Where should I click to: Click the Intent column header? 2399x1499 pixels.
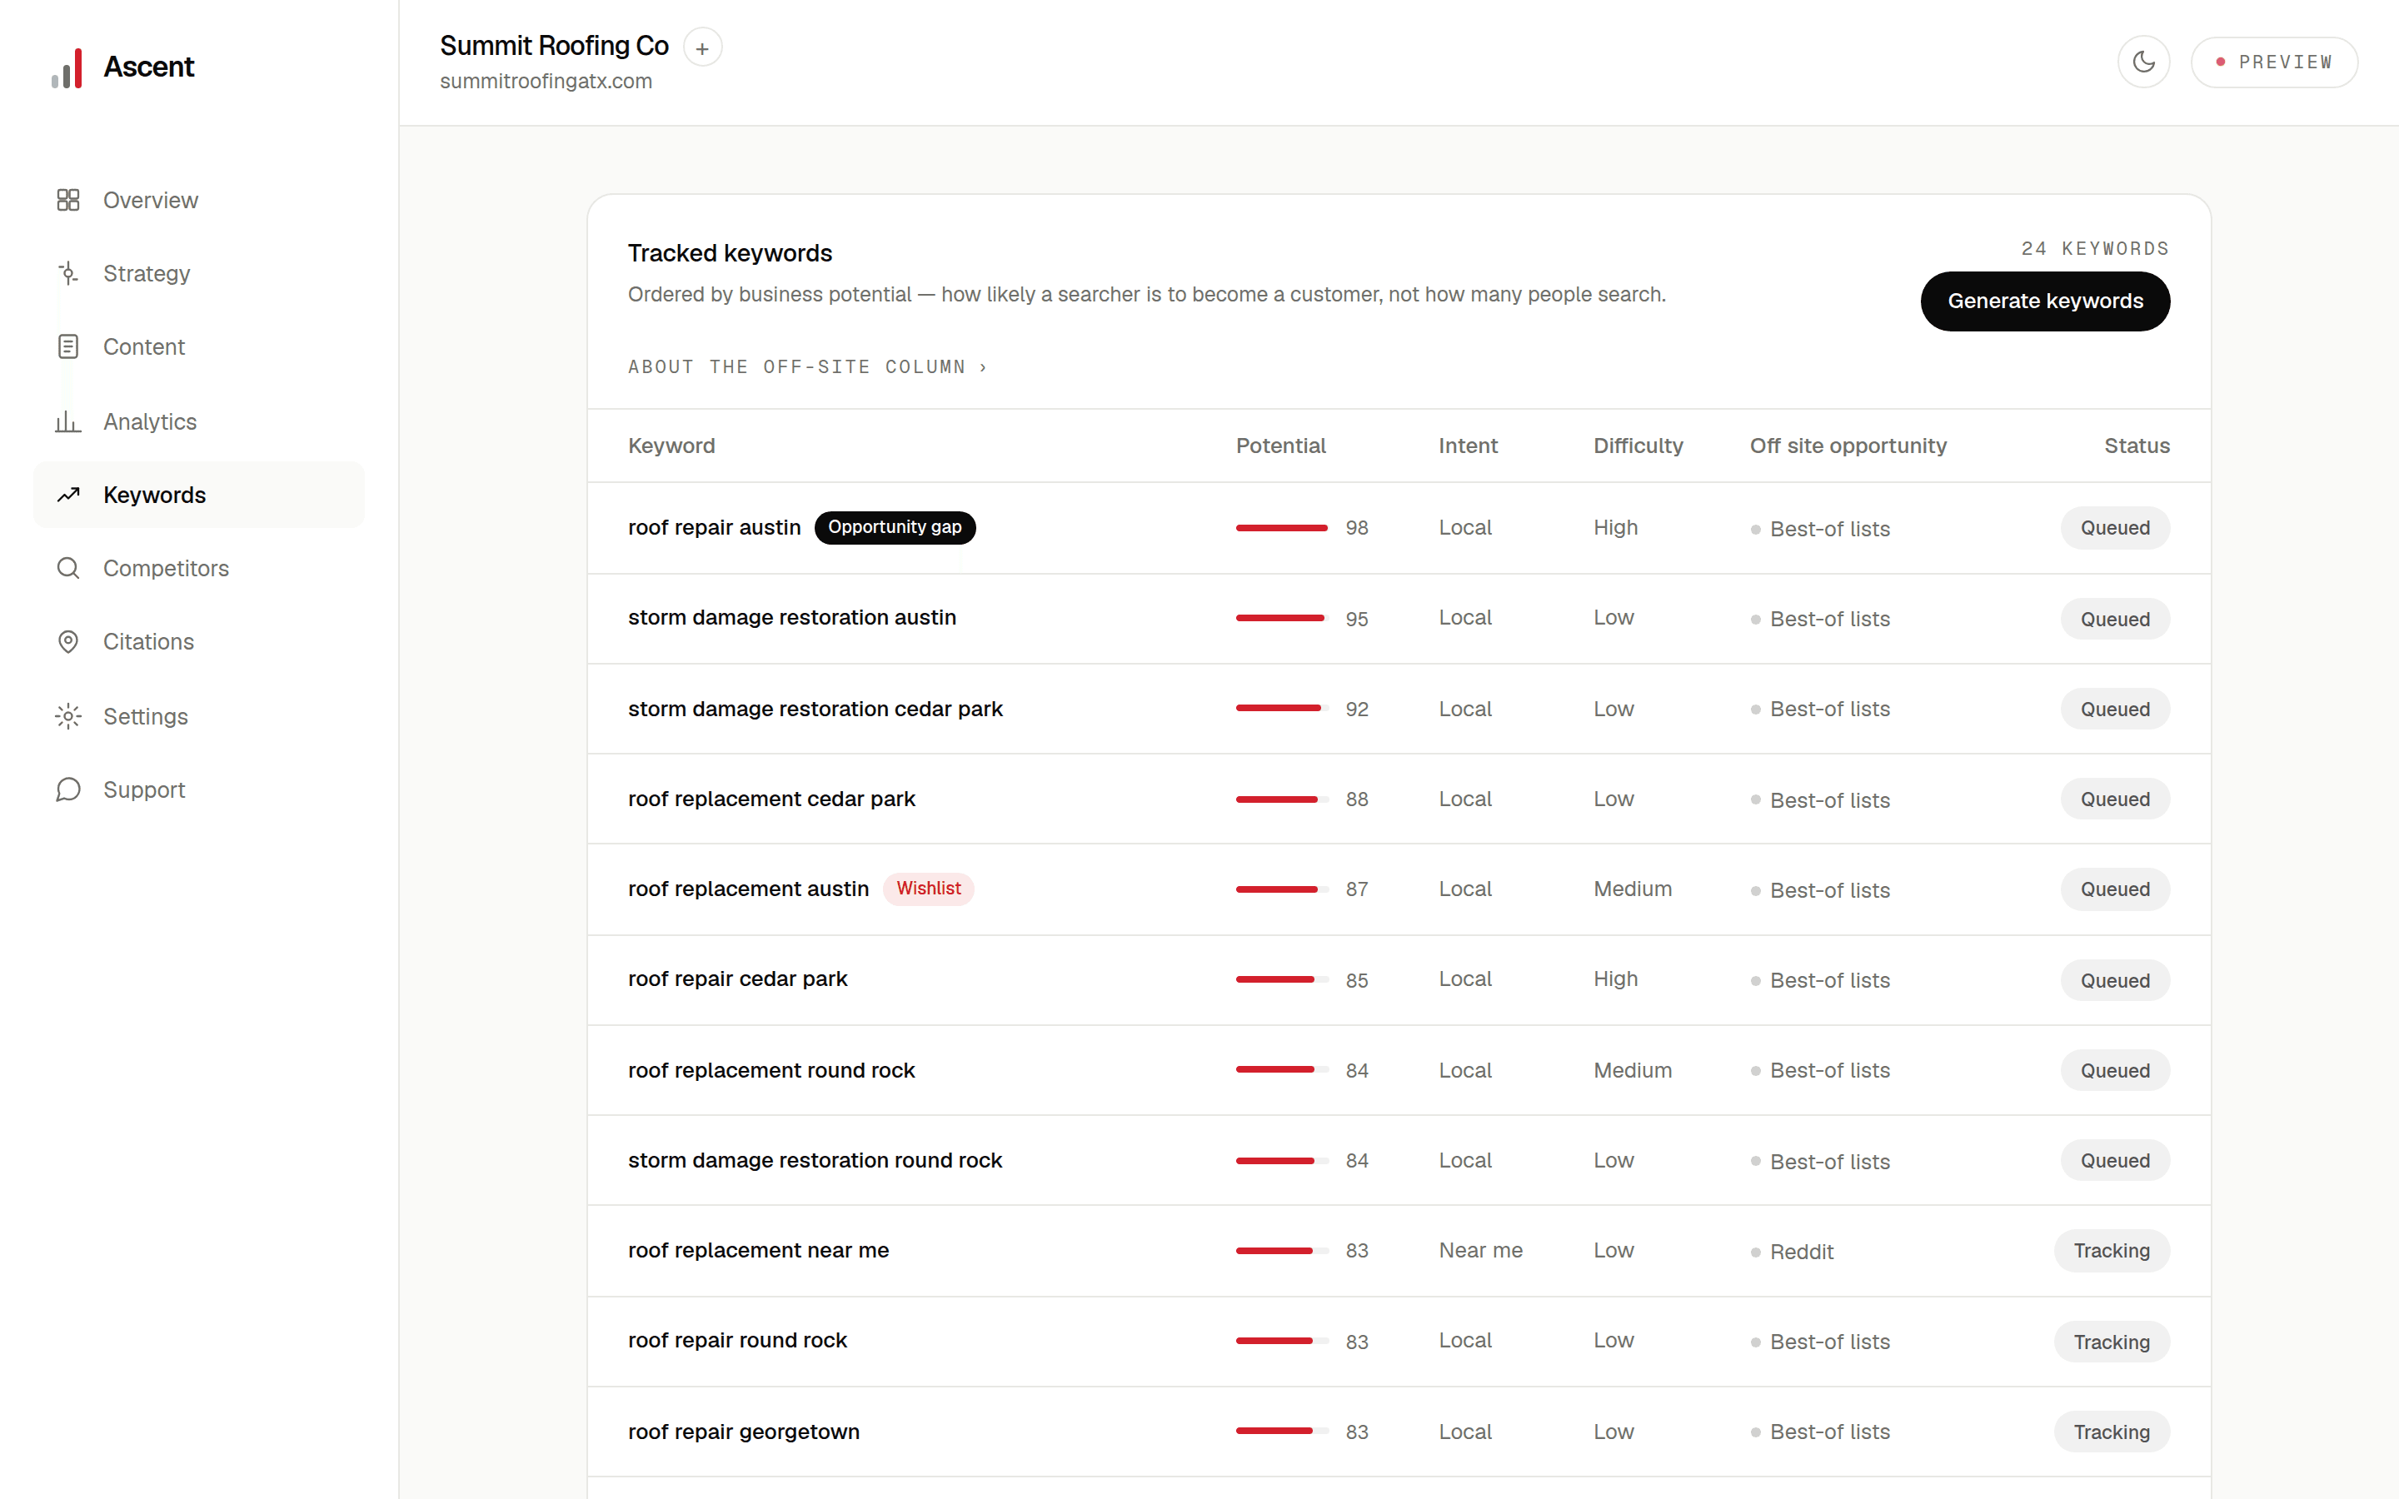(x=1469, y=446)
